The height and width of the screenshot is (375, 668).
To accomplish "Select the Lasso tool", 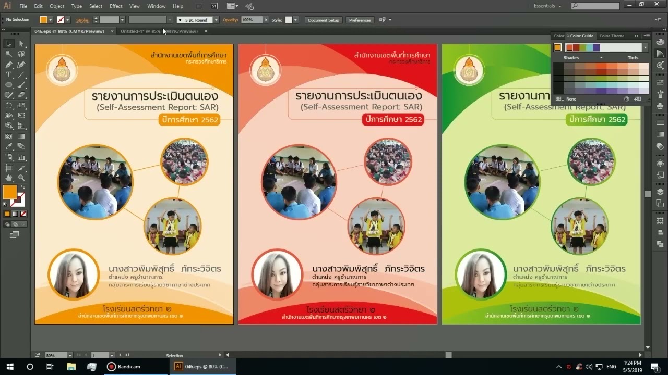I will [x=21, y=54].
